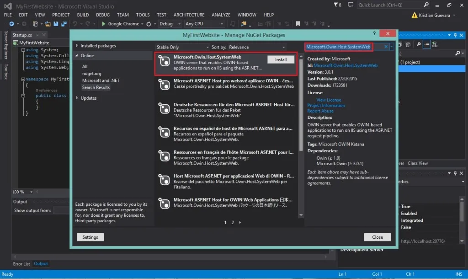468x279 pixels.
Task: Open the Sort by Relevance dropdown
Action: point(257,47)
